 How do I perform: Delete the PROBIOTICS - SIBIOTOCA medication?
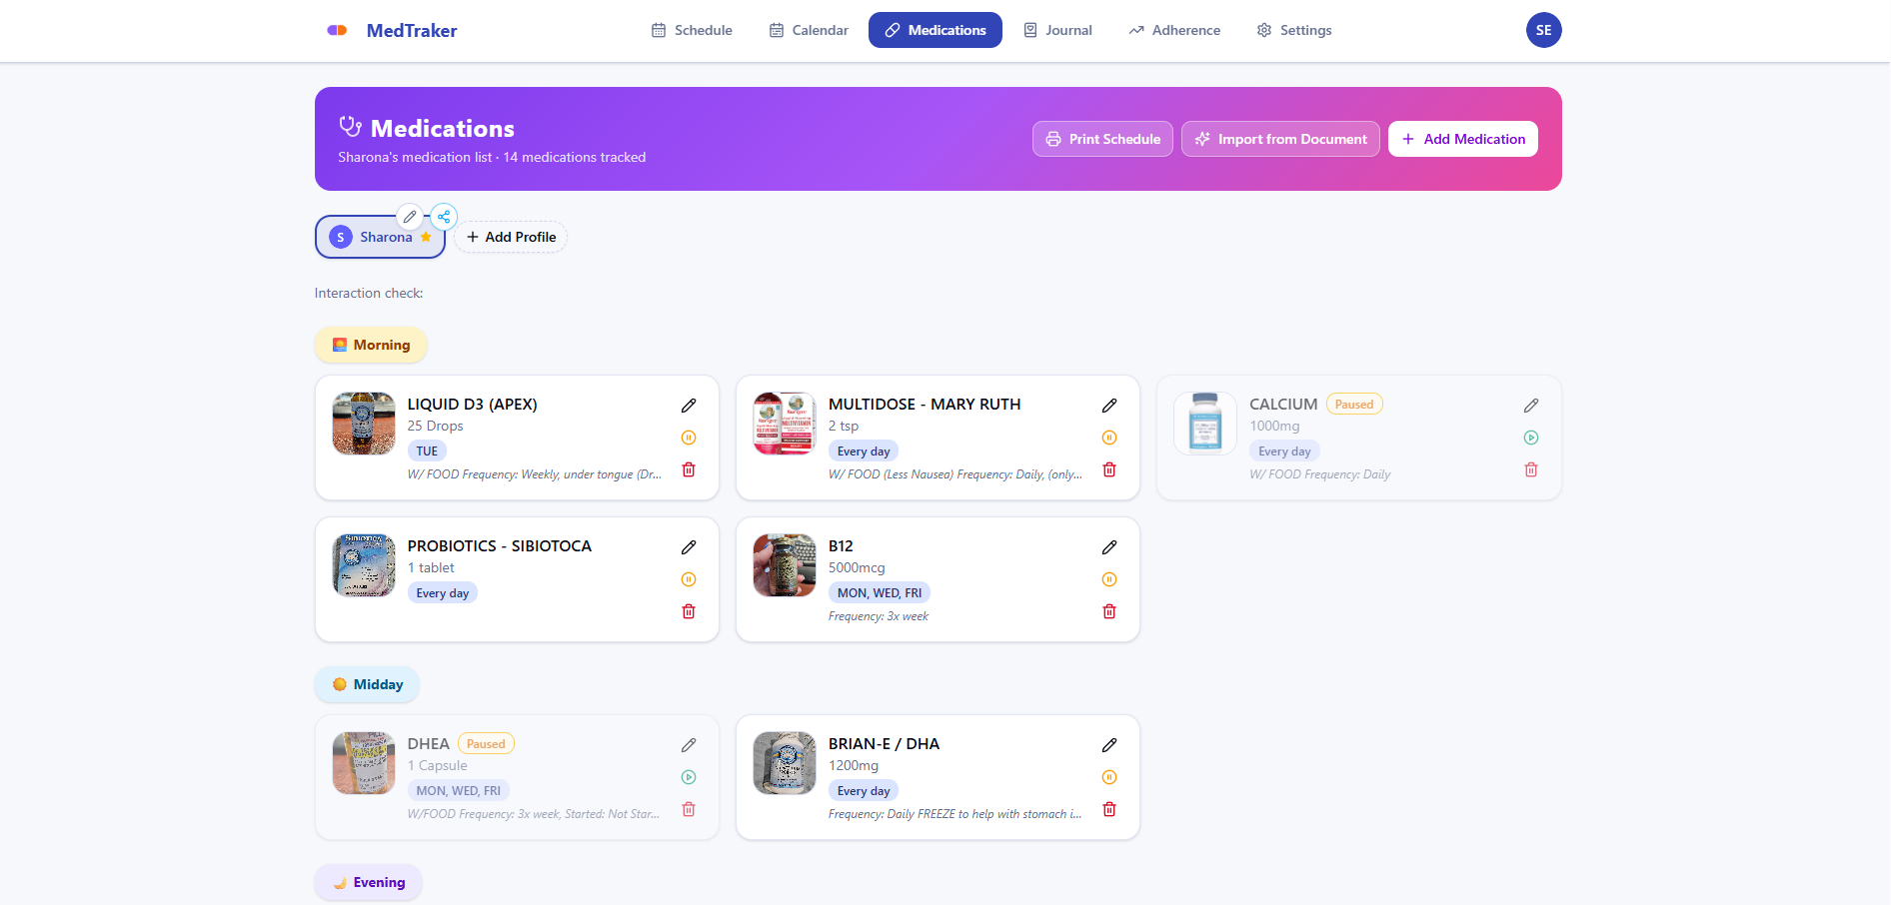[x=689, y=611]
